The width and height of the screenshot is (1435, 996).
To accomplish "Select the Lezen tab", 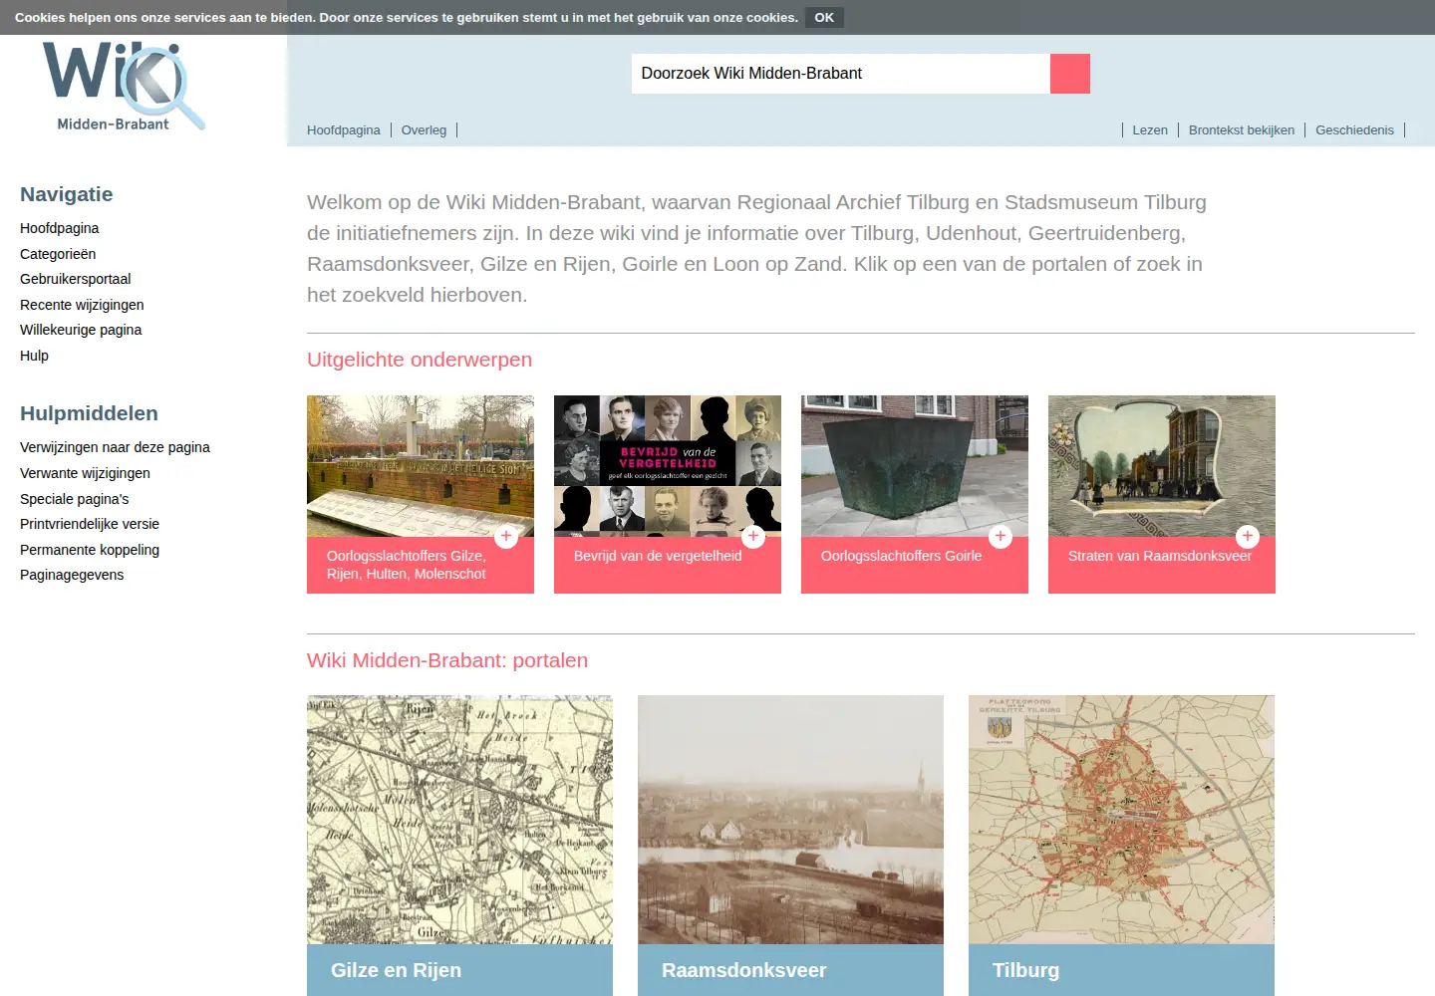I will click(1150, 130).
